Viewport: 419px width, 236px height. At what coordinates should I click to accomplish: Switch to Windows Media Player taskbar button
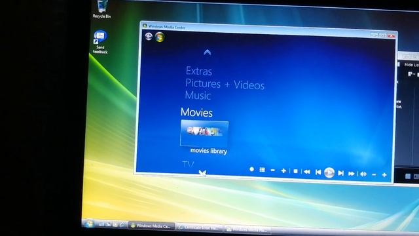(247, 229)
